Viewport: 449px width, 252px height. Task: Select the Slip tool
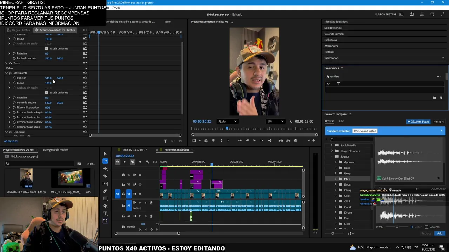pos(105,183)
